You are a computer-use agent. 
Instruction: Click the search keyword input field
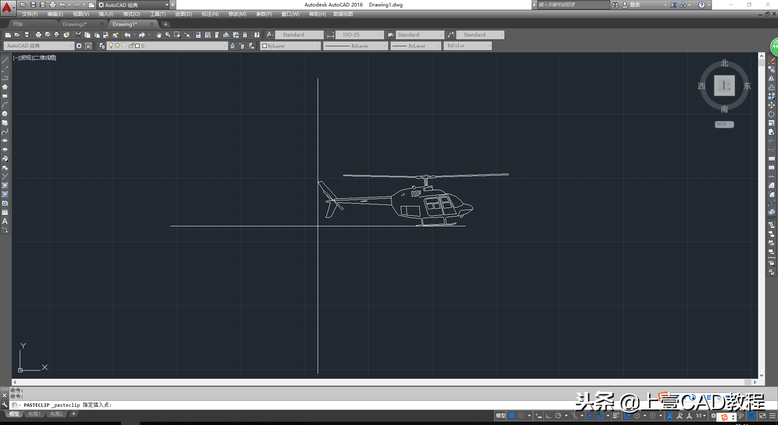(573, 5)
